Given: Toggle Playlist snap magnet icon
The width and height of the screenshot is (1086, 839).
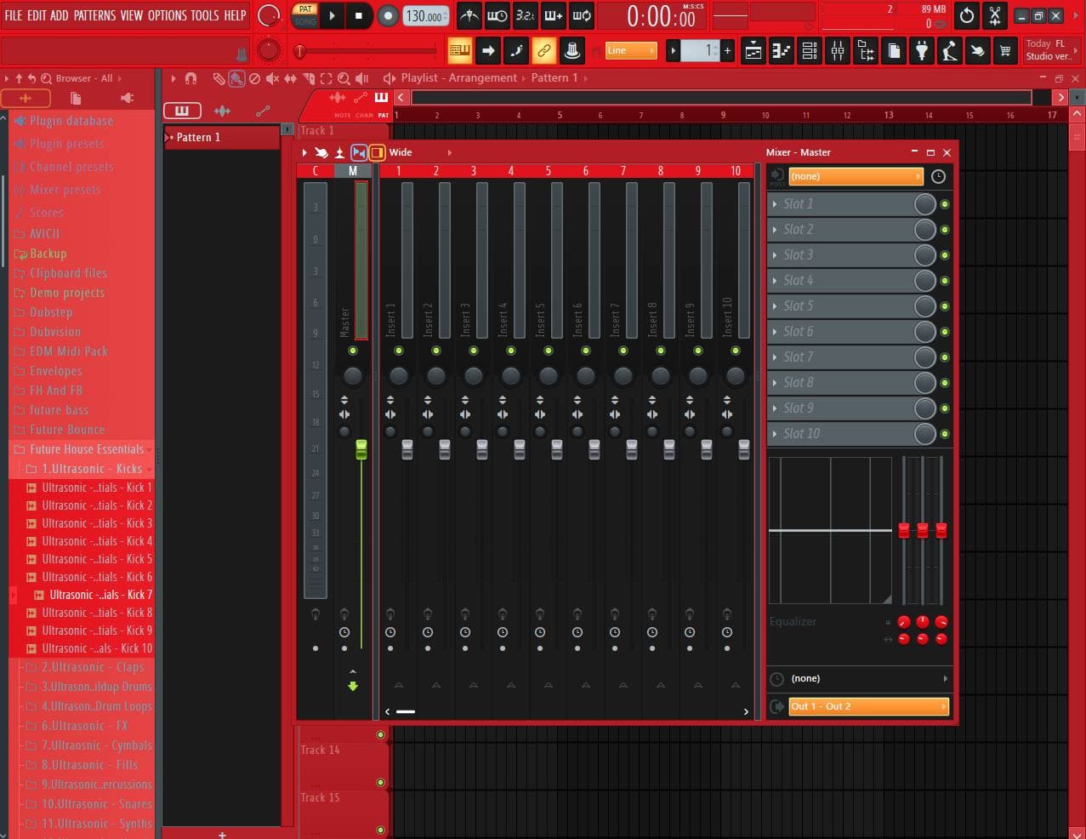Looking at the screenshot, I should (x=190, y=78).
